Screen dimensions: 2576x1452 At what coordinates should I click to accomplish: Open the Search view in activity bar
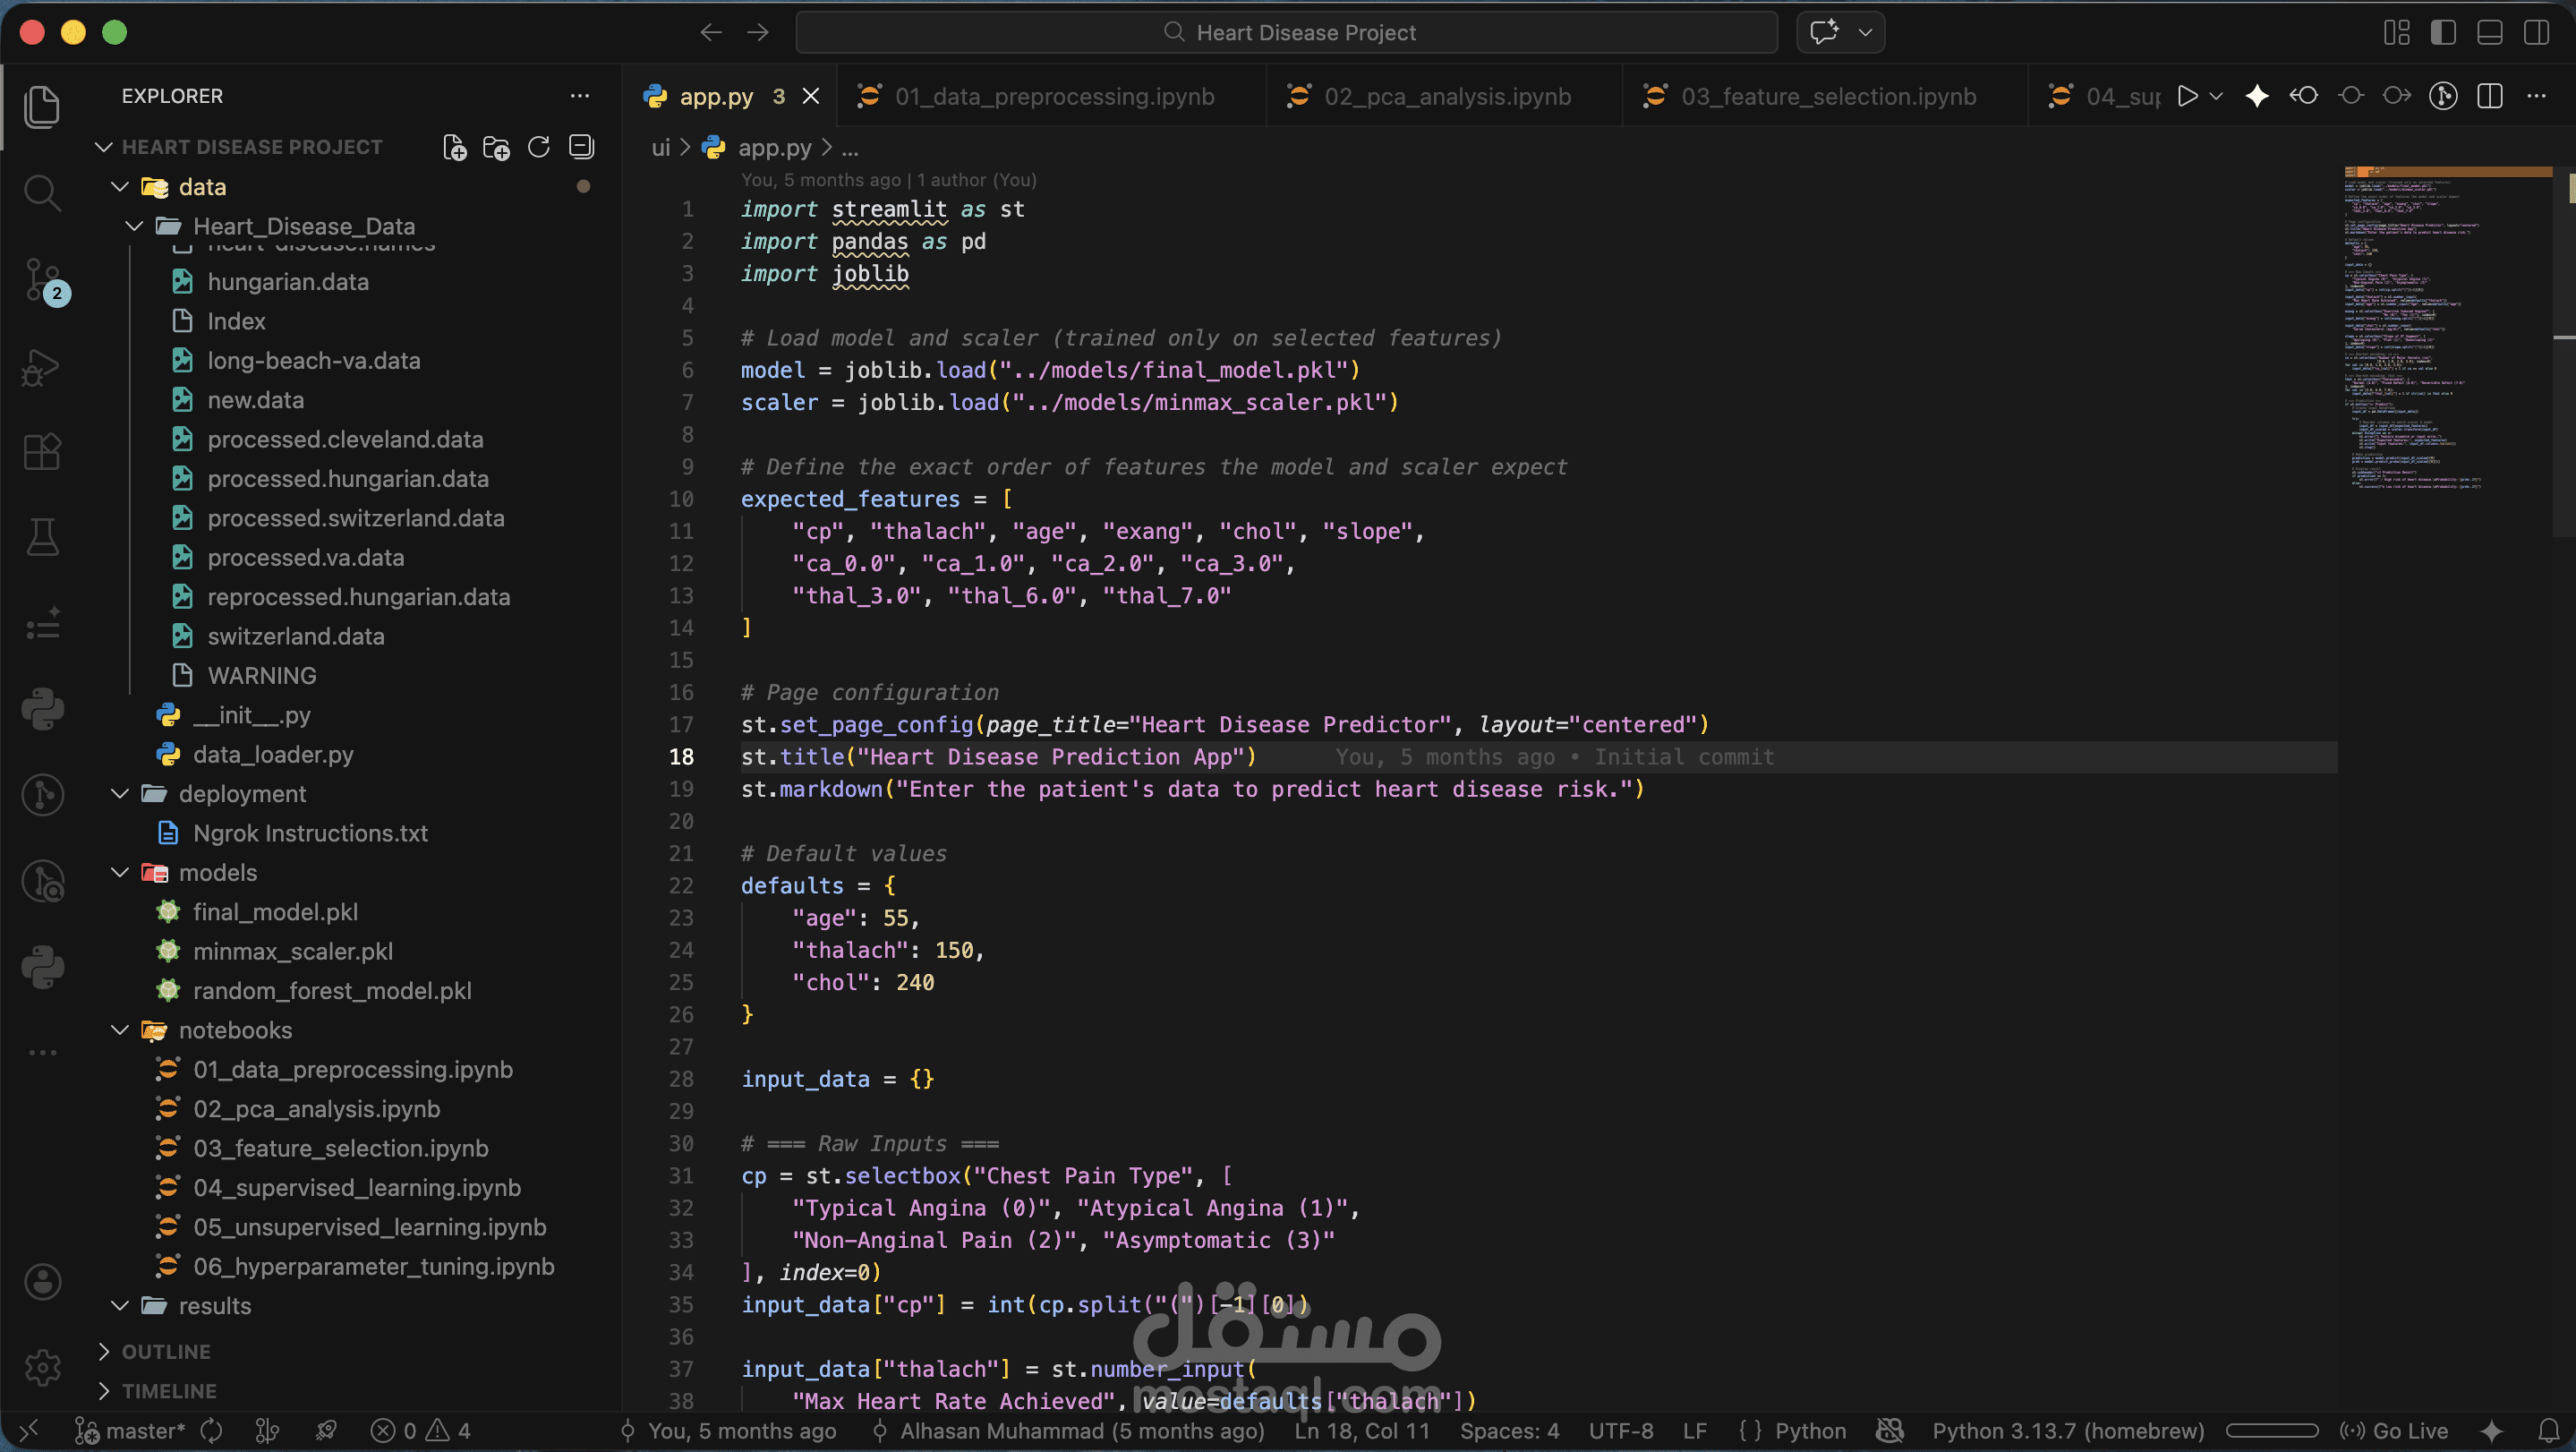click(x=42, y=192)
